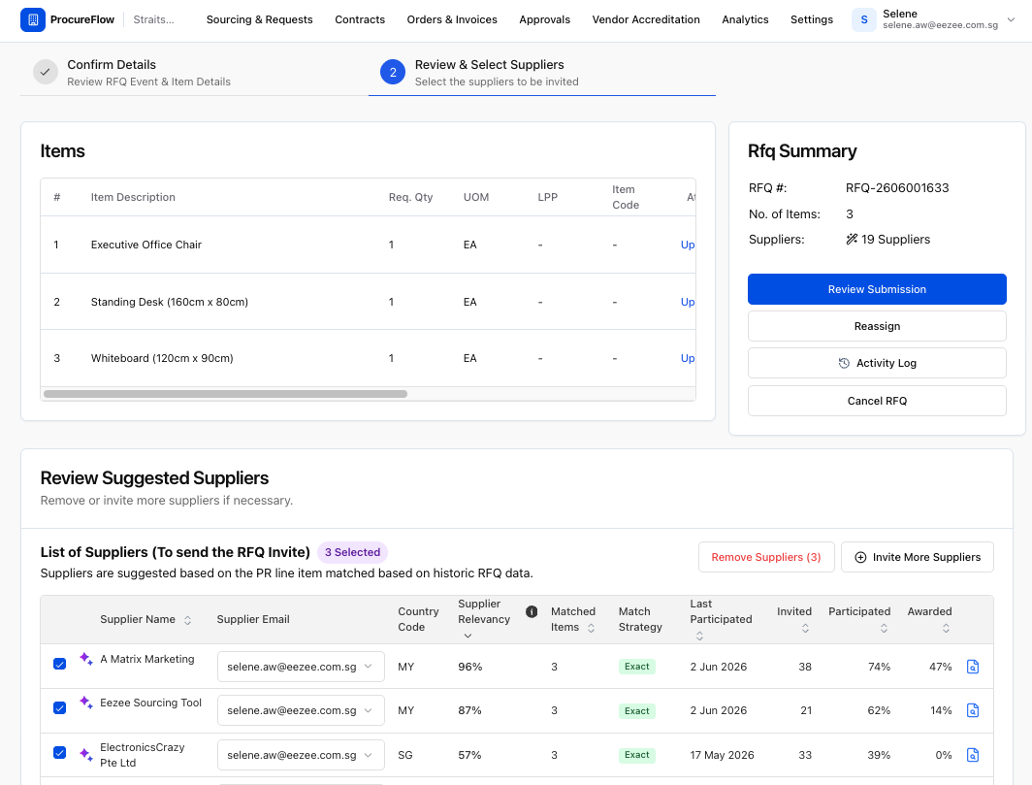The width and height of the screenshot is (1032, 785).
Task: Open document preview icon for Eezee Sourcing Tool
Action: coord(972,710)
